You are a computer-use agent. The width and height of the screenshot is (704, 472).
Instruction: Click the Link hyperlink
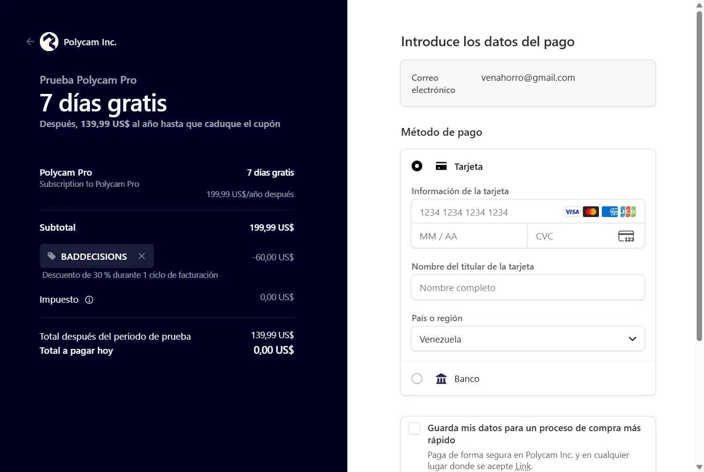(523, 466)
